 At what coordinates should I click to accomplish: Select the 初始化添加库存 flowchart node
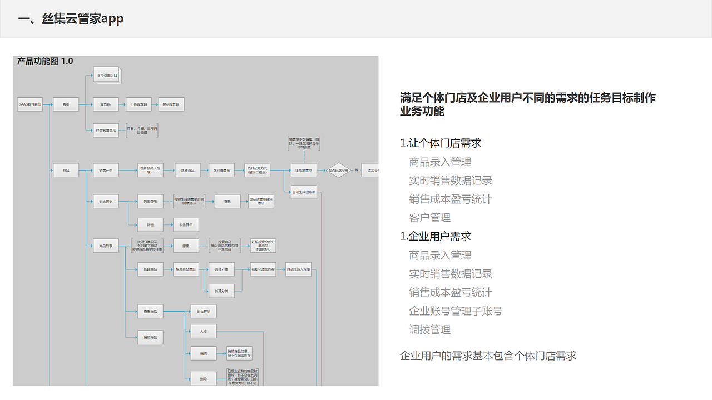[x=263, y=269]
